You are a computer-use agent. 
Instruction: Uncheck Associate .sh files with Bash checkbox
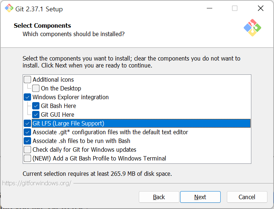(x=27, y=141)
